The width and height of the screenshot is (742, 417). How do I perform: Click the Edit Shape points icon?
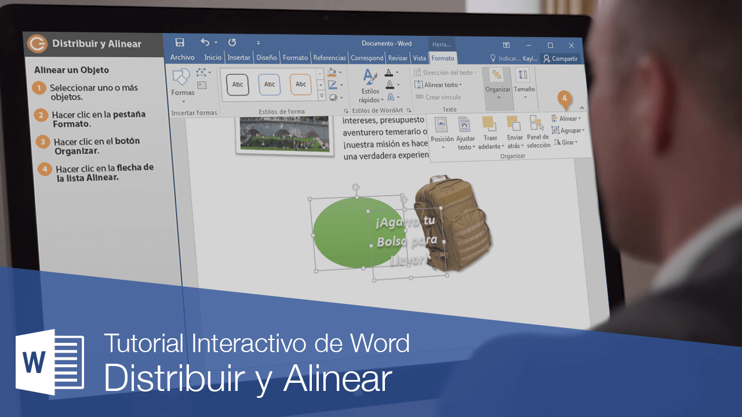pyautogui.click(x=202, y=72)
